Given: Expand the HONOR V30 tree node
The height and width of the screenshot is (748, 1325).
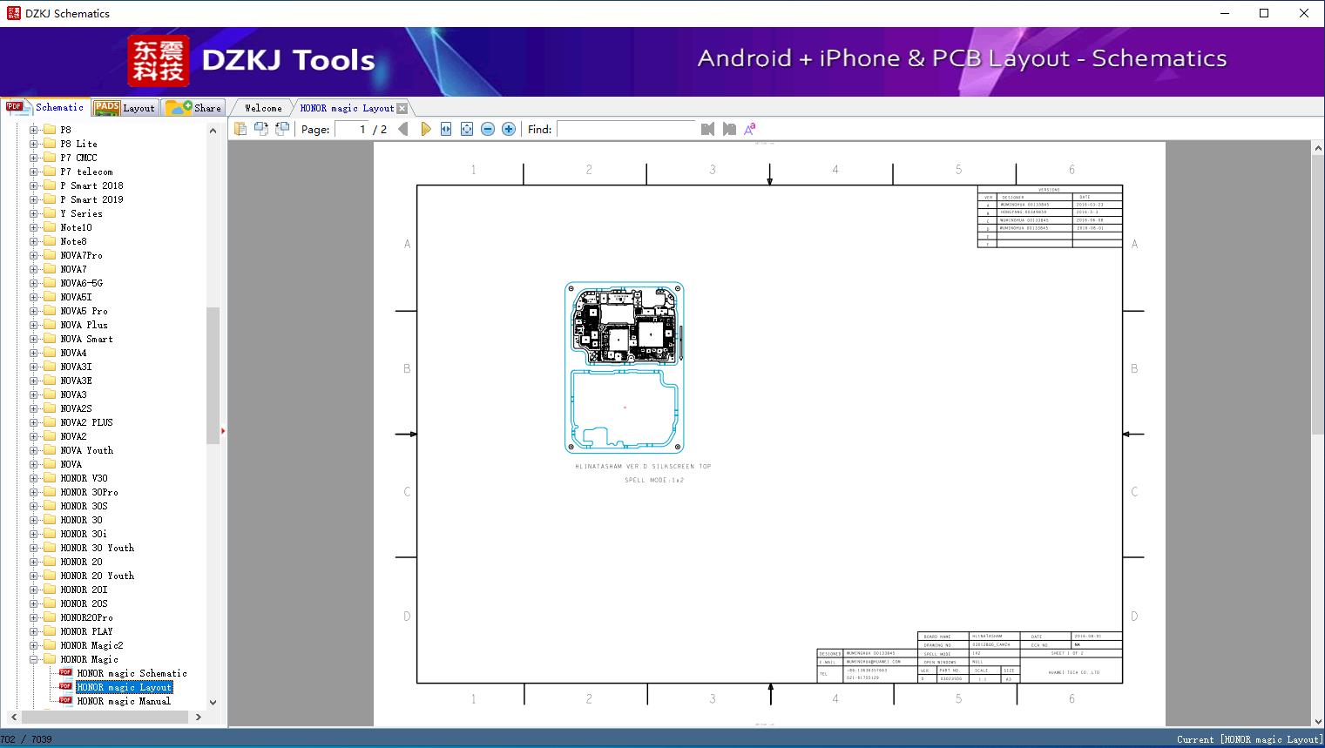Looking at the screenshot, I should (x=33, y=478).
